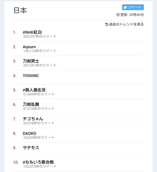Share using the ツイート button

coord(133,7)
